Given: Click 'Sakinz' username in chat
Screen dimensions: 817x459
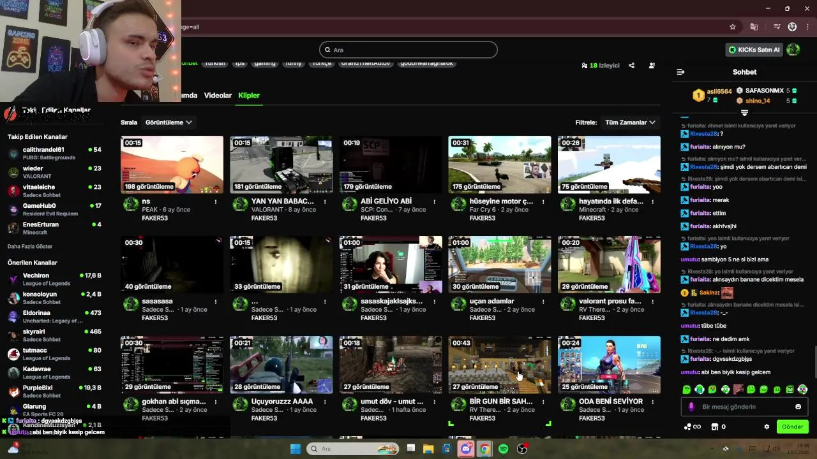Looking at the screenshot, I should (708, 293).
